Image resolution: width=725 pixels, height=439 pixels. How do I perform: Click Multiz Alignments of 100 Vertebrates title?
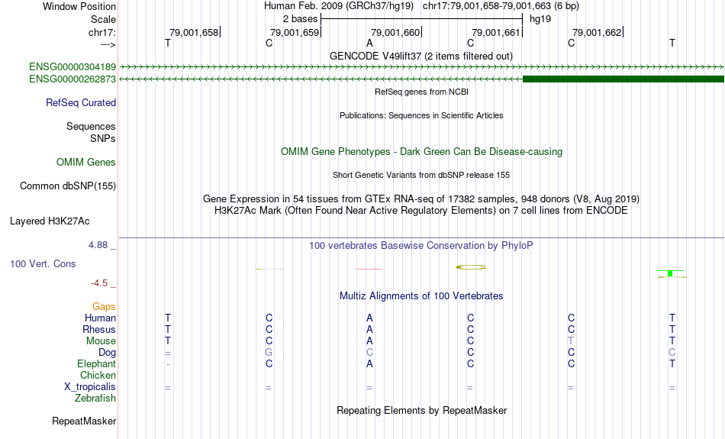421,296
